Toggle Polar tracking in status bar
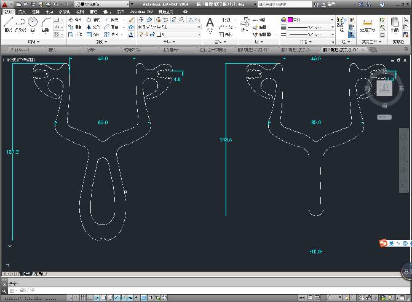Viewport: 412px width, 302px height. 96,298
